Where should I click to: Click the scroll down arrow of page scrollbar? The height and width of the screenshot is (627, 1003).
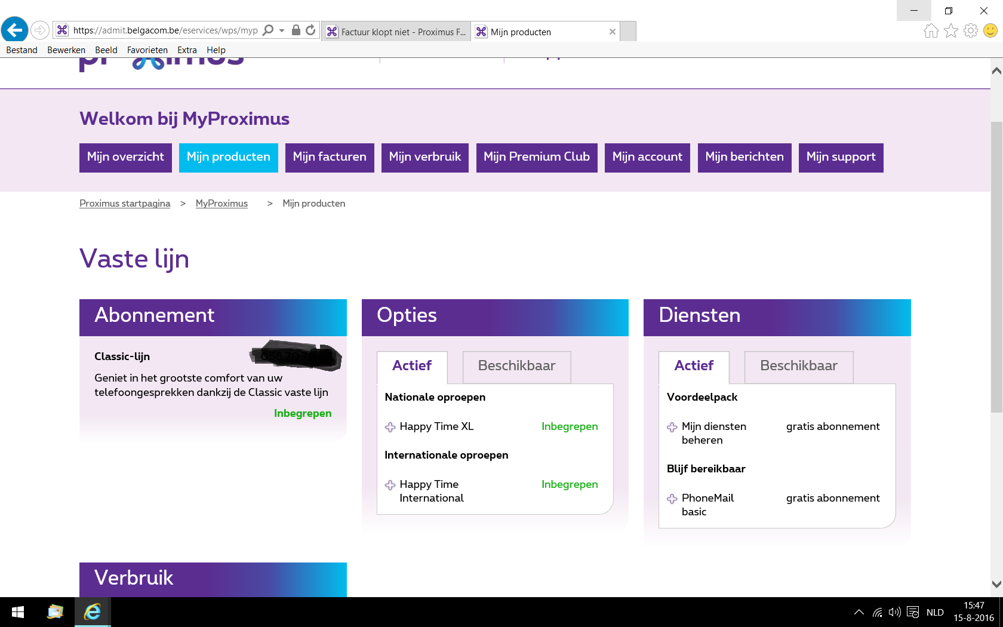[996, 585]
